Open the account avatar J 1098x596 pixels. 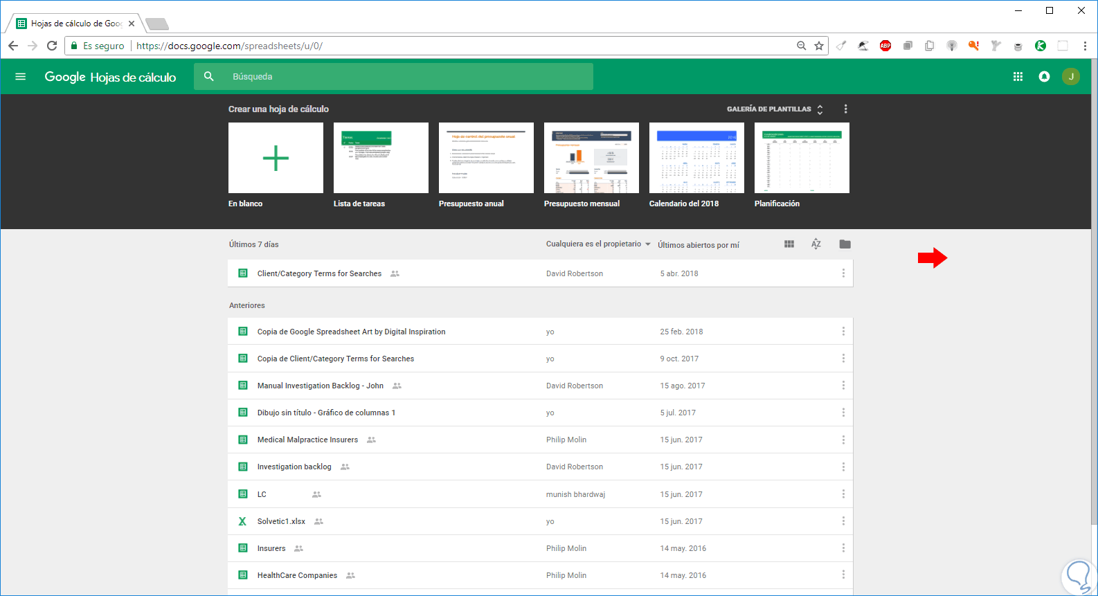(1070, 77)
